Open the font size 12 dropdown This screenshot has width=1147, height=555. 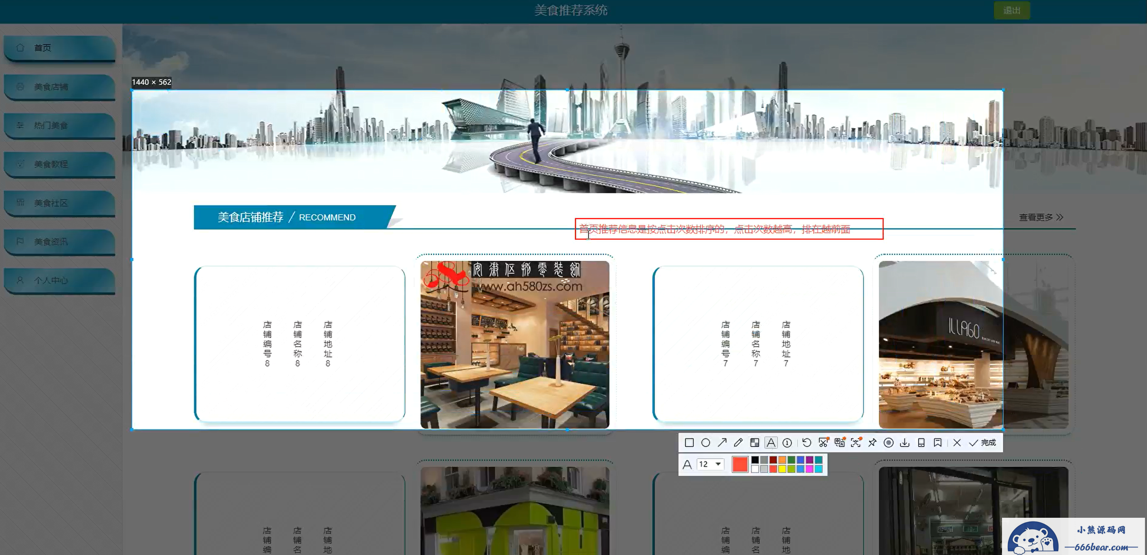pyautogui.click(x=711, y=464)
